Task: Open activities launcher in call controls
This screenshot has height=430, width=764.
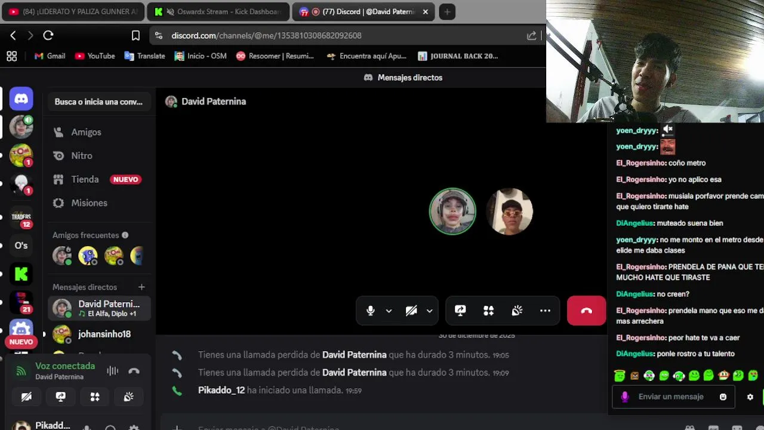Action: point(489,311)
